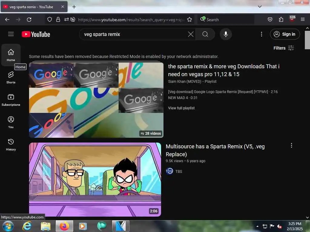Click the YouTube logo

click(x=36, y=34)
